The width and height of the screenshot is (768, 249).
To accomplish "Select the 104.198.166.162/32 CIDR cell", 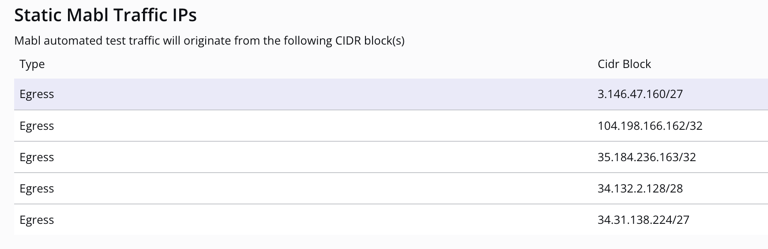I will click(x=650, y=126).
